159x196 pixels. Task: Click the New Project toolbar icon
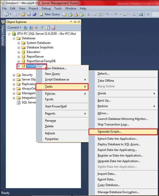click(x=6, y=14)
